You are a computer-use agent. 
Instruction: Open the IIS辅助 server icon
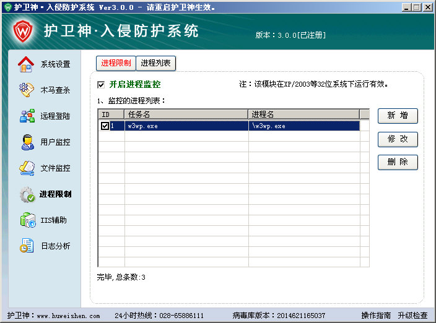[x=27, y=220]
